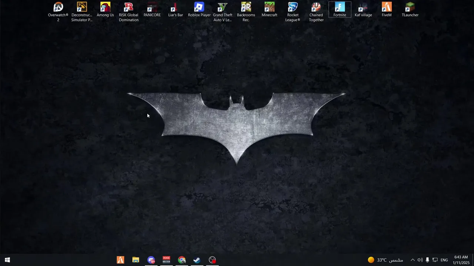474x266 pixels.
Task: Select the Backrooms Rec. icon
Action: (246, 11)
